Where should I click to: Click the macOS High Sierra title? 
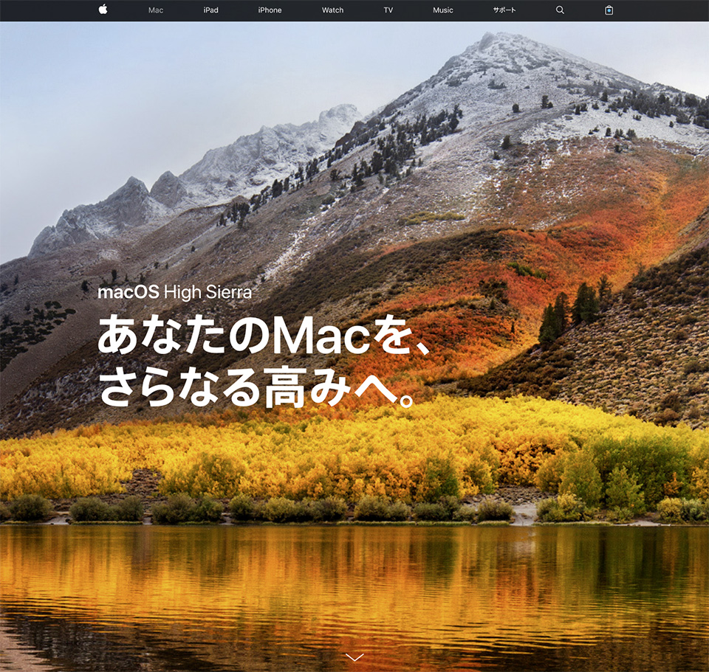[174, 292]
